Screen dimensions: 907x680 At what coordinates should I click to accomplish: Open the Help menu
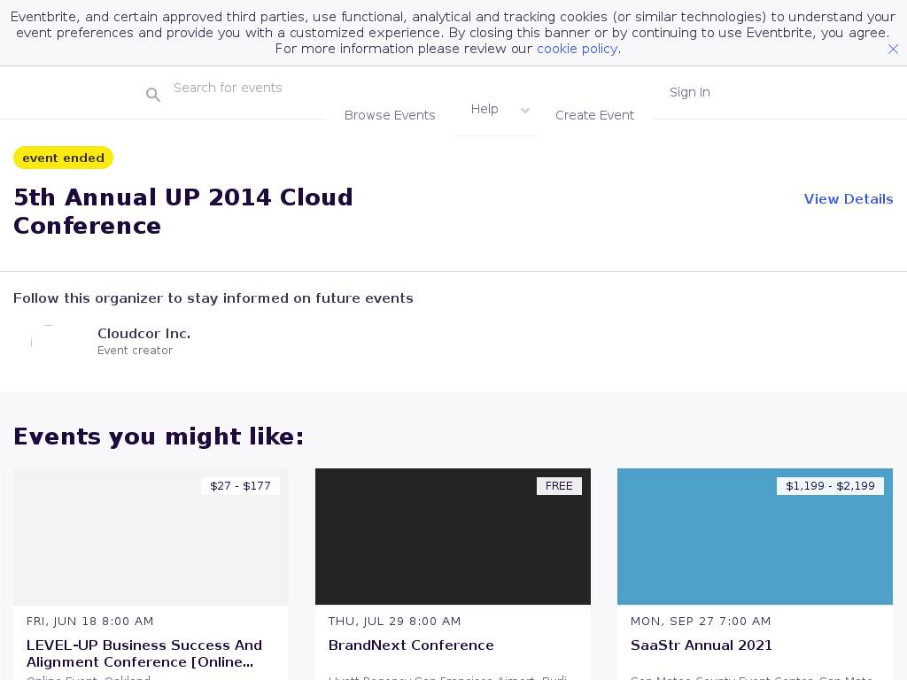coord(485,109)
